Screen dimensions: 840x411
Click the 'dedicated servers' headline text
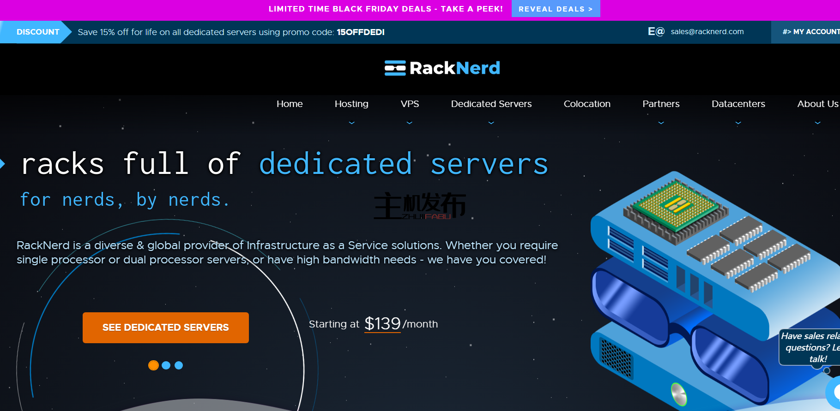point(404,164)
